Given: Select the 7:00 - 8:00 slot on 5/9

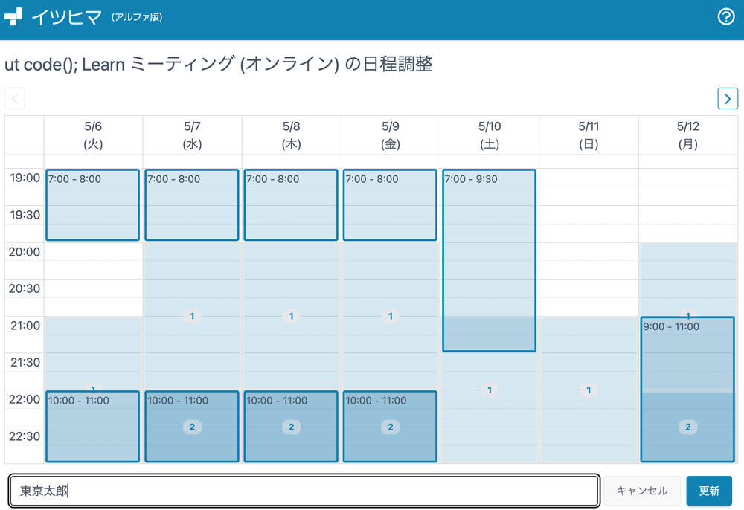Looking at the screenshot, I should (x=389, y=205).
